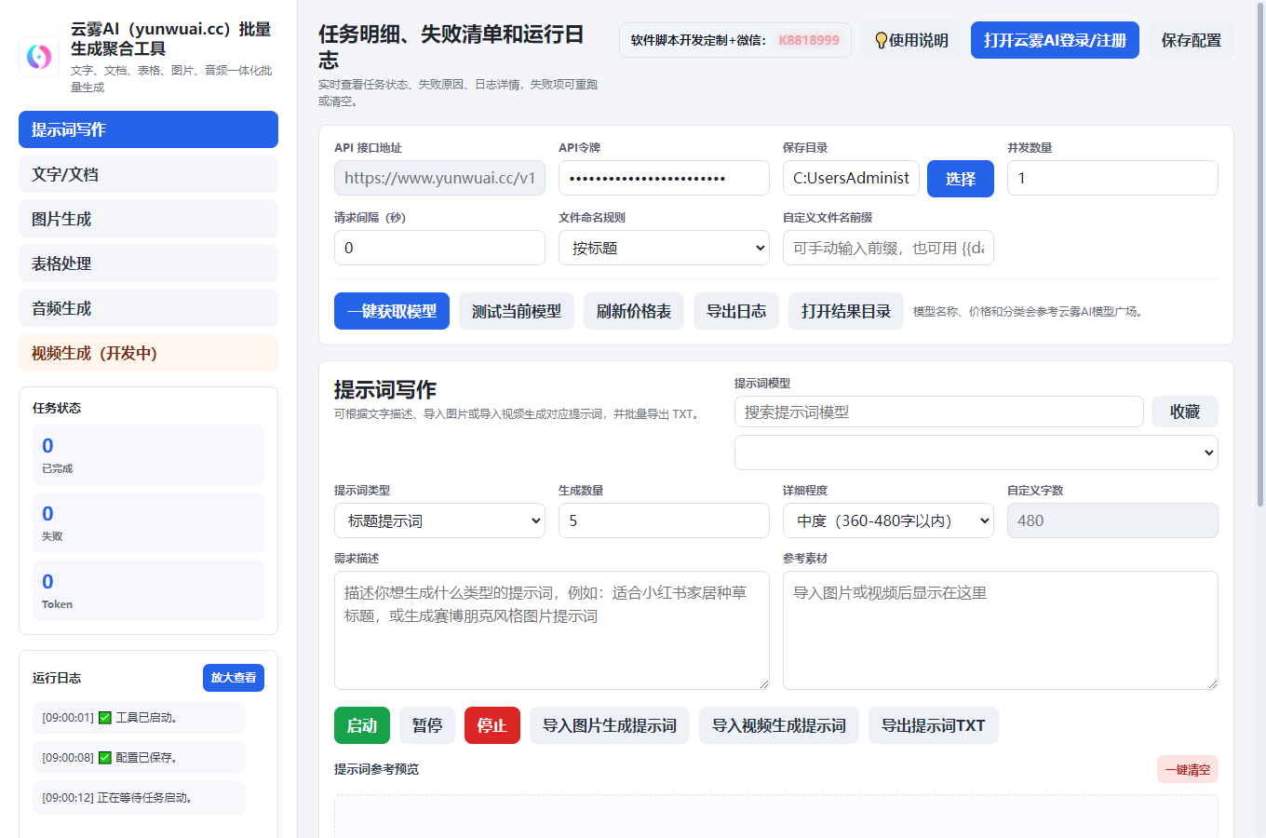Click the red 停止 button

[x=492, y=725]
